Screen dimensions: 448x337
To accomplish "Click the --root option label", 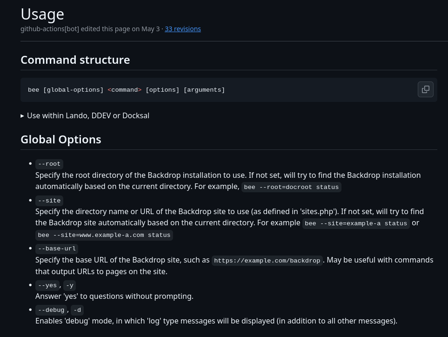I will (49, 164).
